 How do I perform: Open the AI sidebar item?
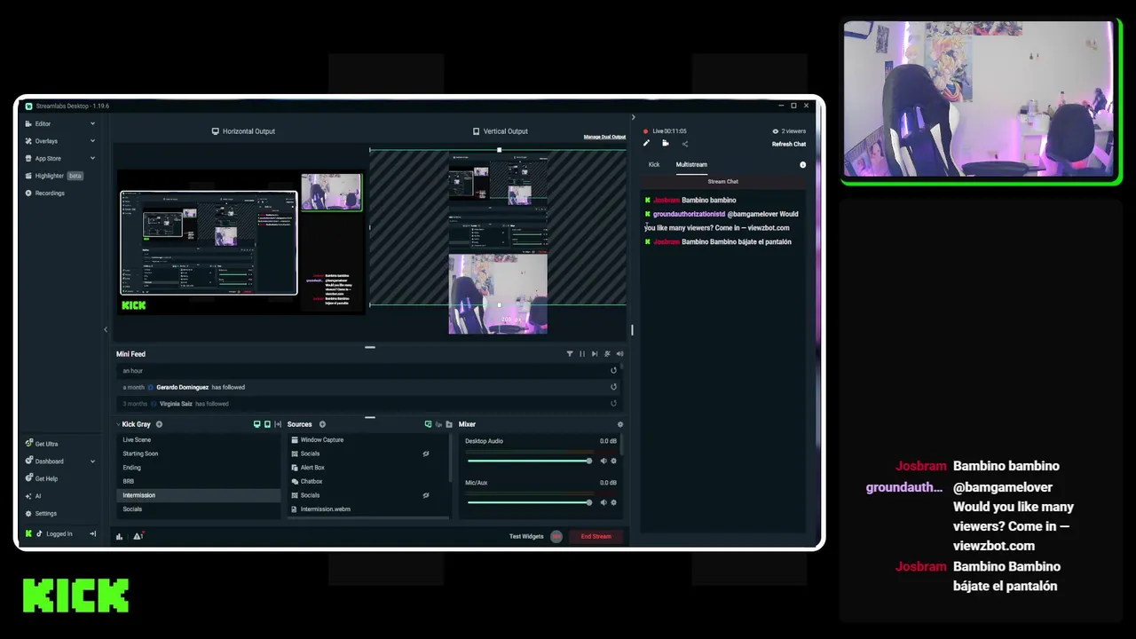click(33, 496)
